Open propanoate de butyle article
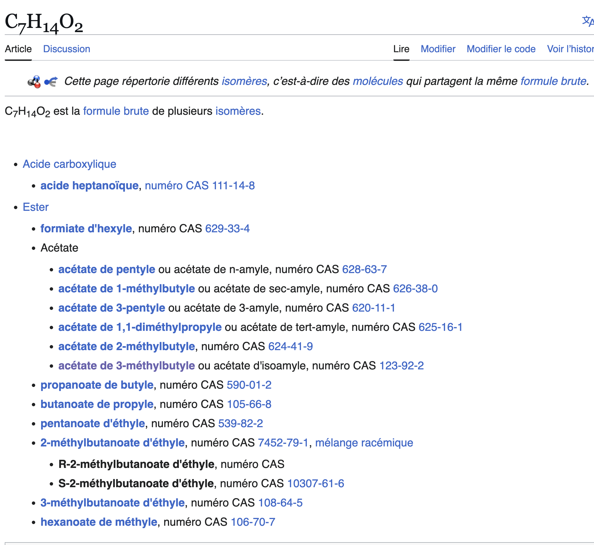The width and height of the screenshot is (594, 545). tap(97, 385)
